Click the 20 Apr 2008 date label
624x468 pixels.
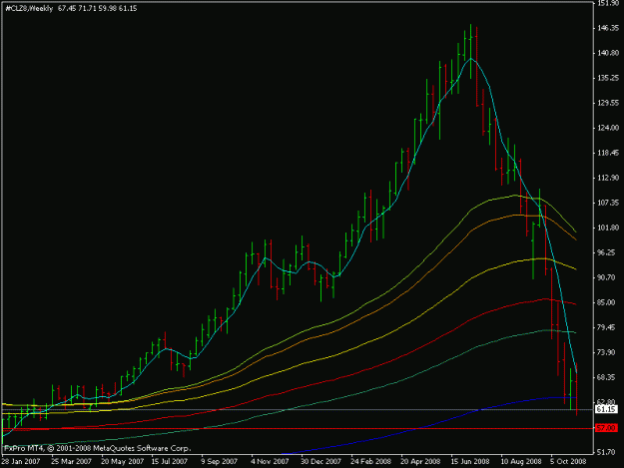point(420,462)
